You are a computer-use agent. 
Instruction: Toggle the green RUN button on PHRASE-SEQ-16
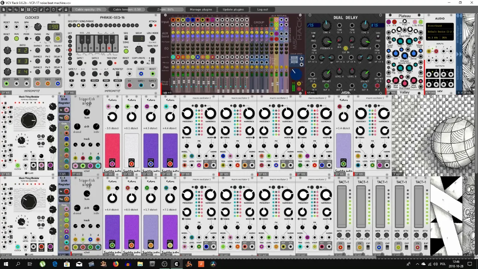click(x=126, y=51)
